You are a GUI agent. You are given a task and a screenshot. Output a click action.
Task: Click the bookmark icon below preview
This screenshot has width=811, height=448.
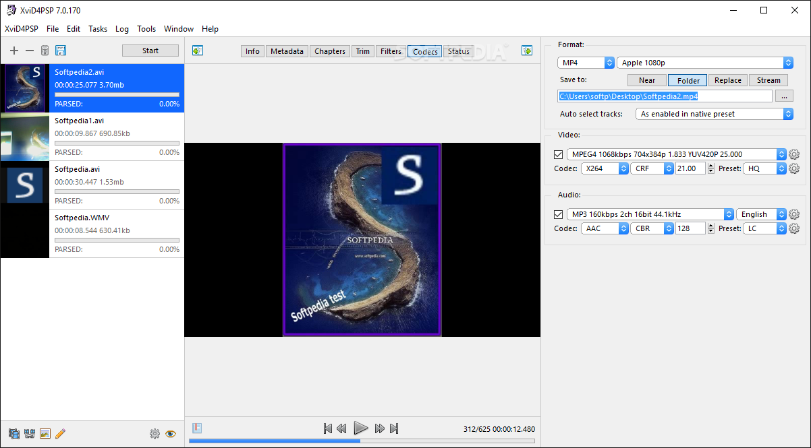(197, 428)
